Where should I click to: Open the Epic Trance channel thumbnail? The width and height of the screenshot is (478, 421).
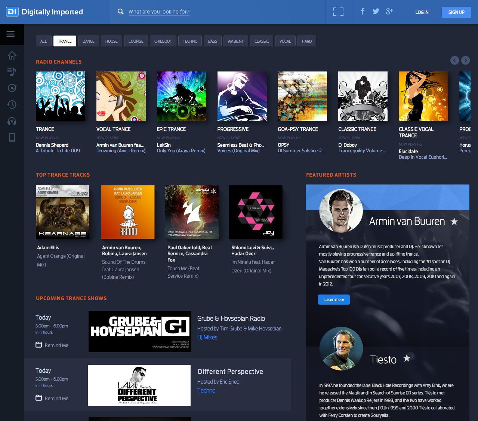tap(182, 96)
